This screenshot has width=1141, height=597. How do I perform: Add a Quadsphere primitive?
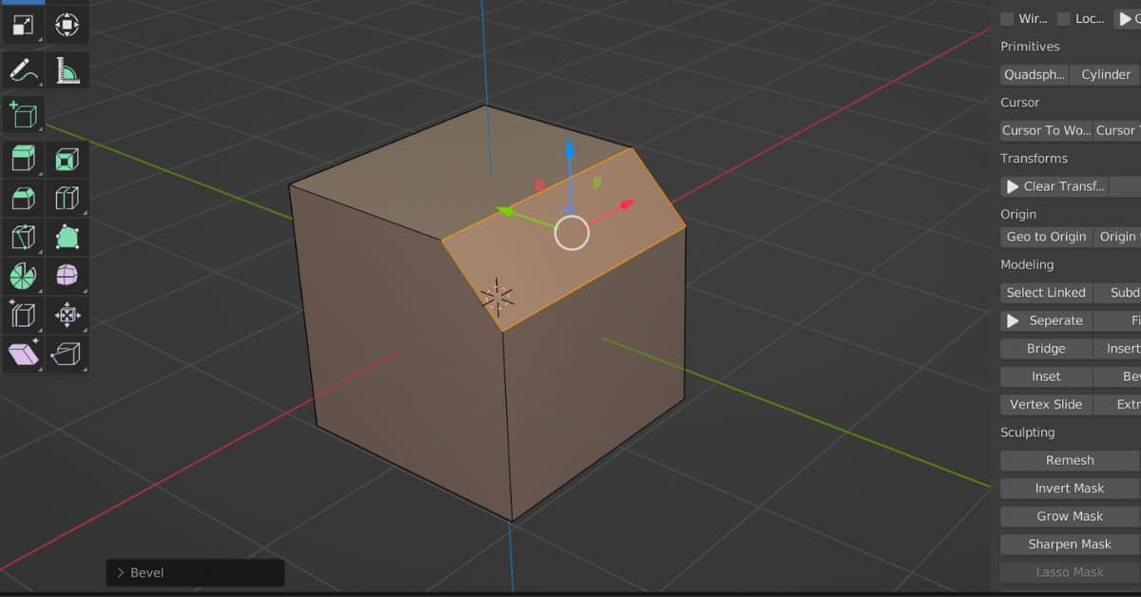point(1035,74)
